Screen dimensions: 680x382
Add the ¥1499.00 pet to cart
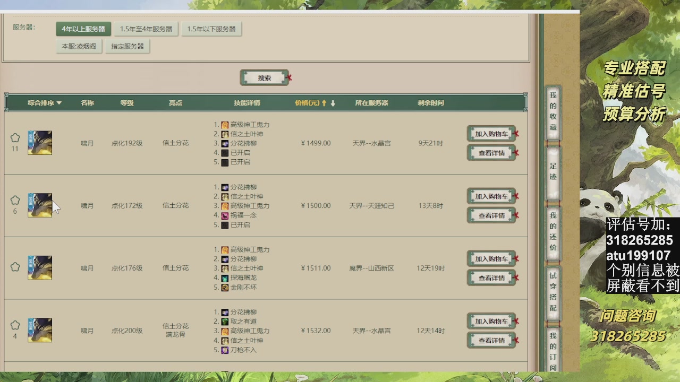491,134
